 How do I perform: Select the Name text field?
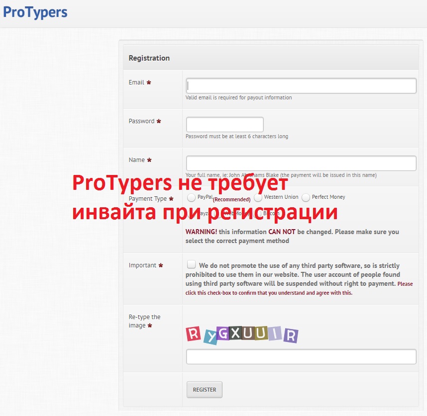[301, 163]
